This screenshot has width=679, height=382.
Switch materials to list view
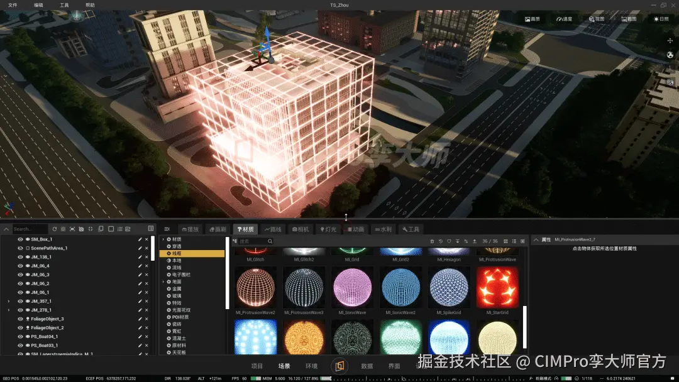(x=514, y=241)
